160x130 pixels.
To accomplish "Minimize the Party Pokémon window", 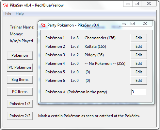I will click(124, 24).
